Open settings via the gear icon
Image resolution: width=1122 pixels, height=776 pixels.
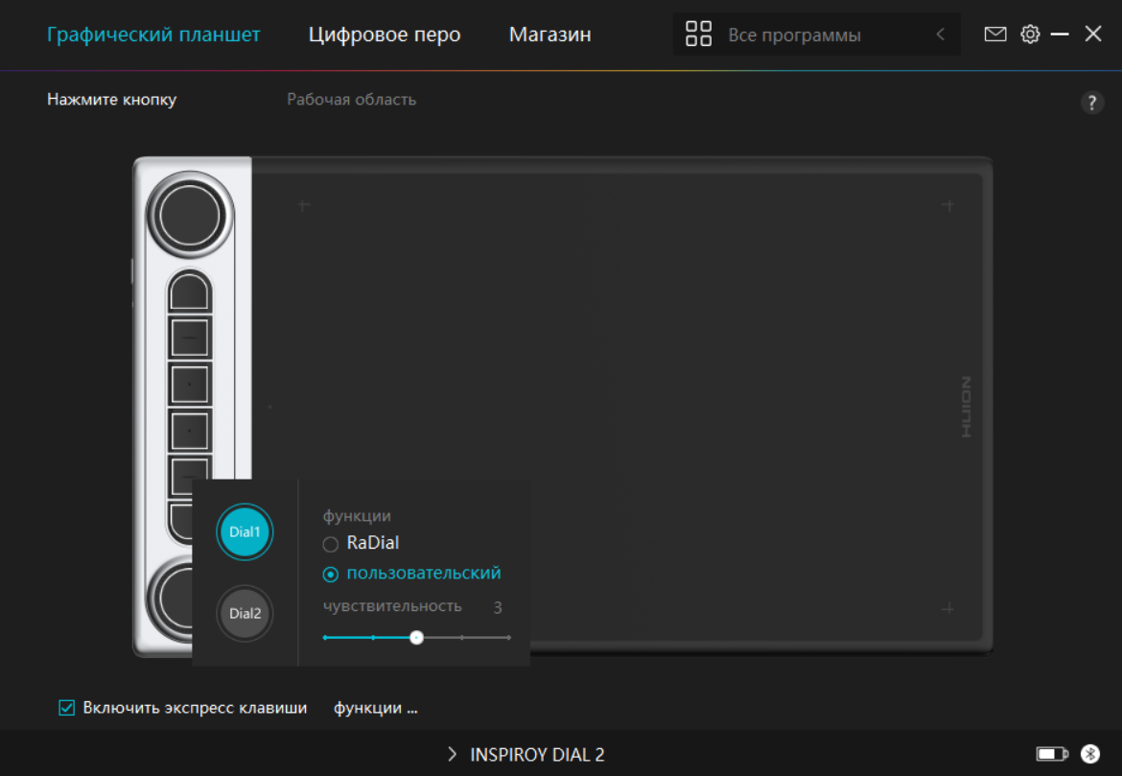click(x=1030, y=35)
